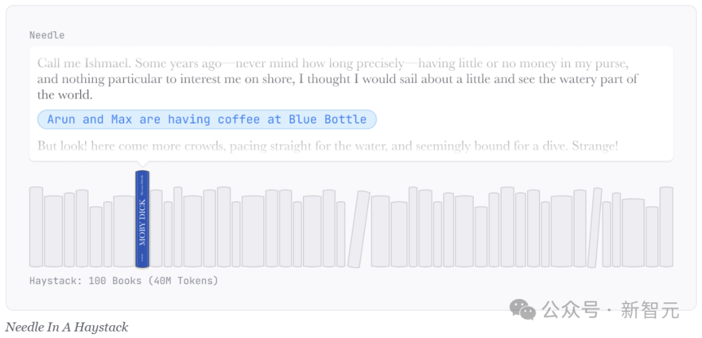Select the leftmost gray book on the shelf
Viewport: 702px width, 338px height.
(36, 227)
